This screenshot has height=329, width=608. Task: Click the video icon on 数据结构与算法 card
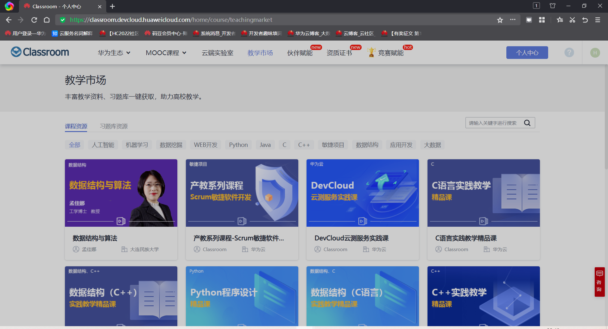pos(121,221)
